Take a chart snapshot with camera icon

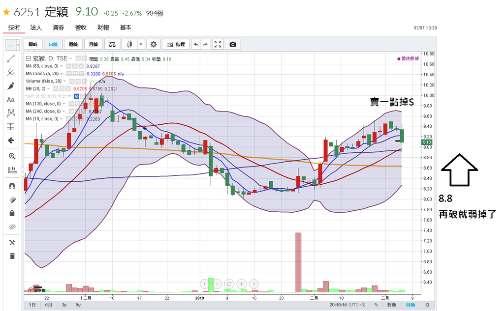pos(233,44)
